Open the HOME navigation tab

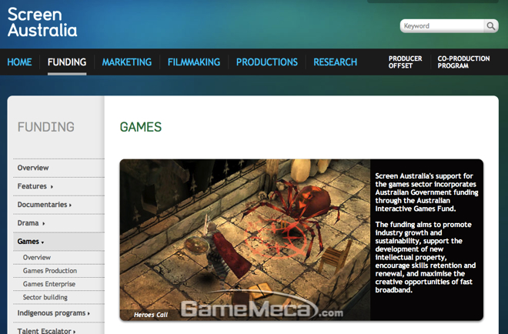[x=19, y=62]
